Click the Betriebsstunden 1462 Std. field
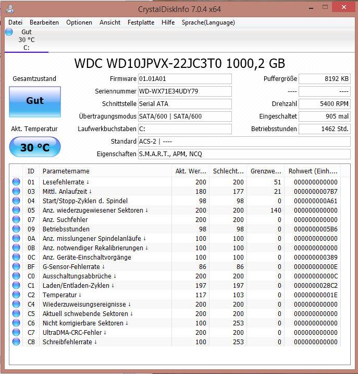 pyautogui.click(x=325, y=129)
